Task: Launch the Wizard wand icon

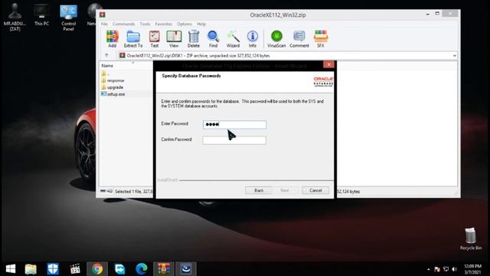Action: (x=233, y=39)
